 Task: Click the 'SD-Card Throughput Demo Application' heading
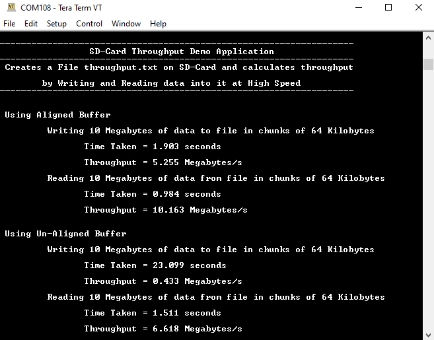click(x=182, y=51)
